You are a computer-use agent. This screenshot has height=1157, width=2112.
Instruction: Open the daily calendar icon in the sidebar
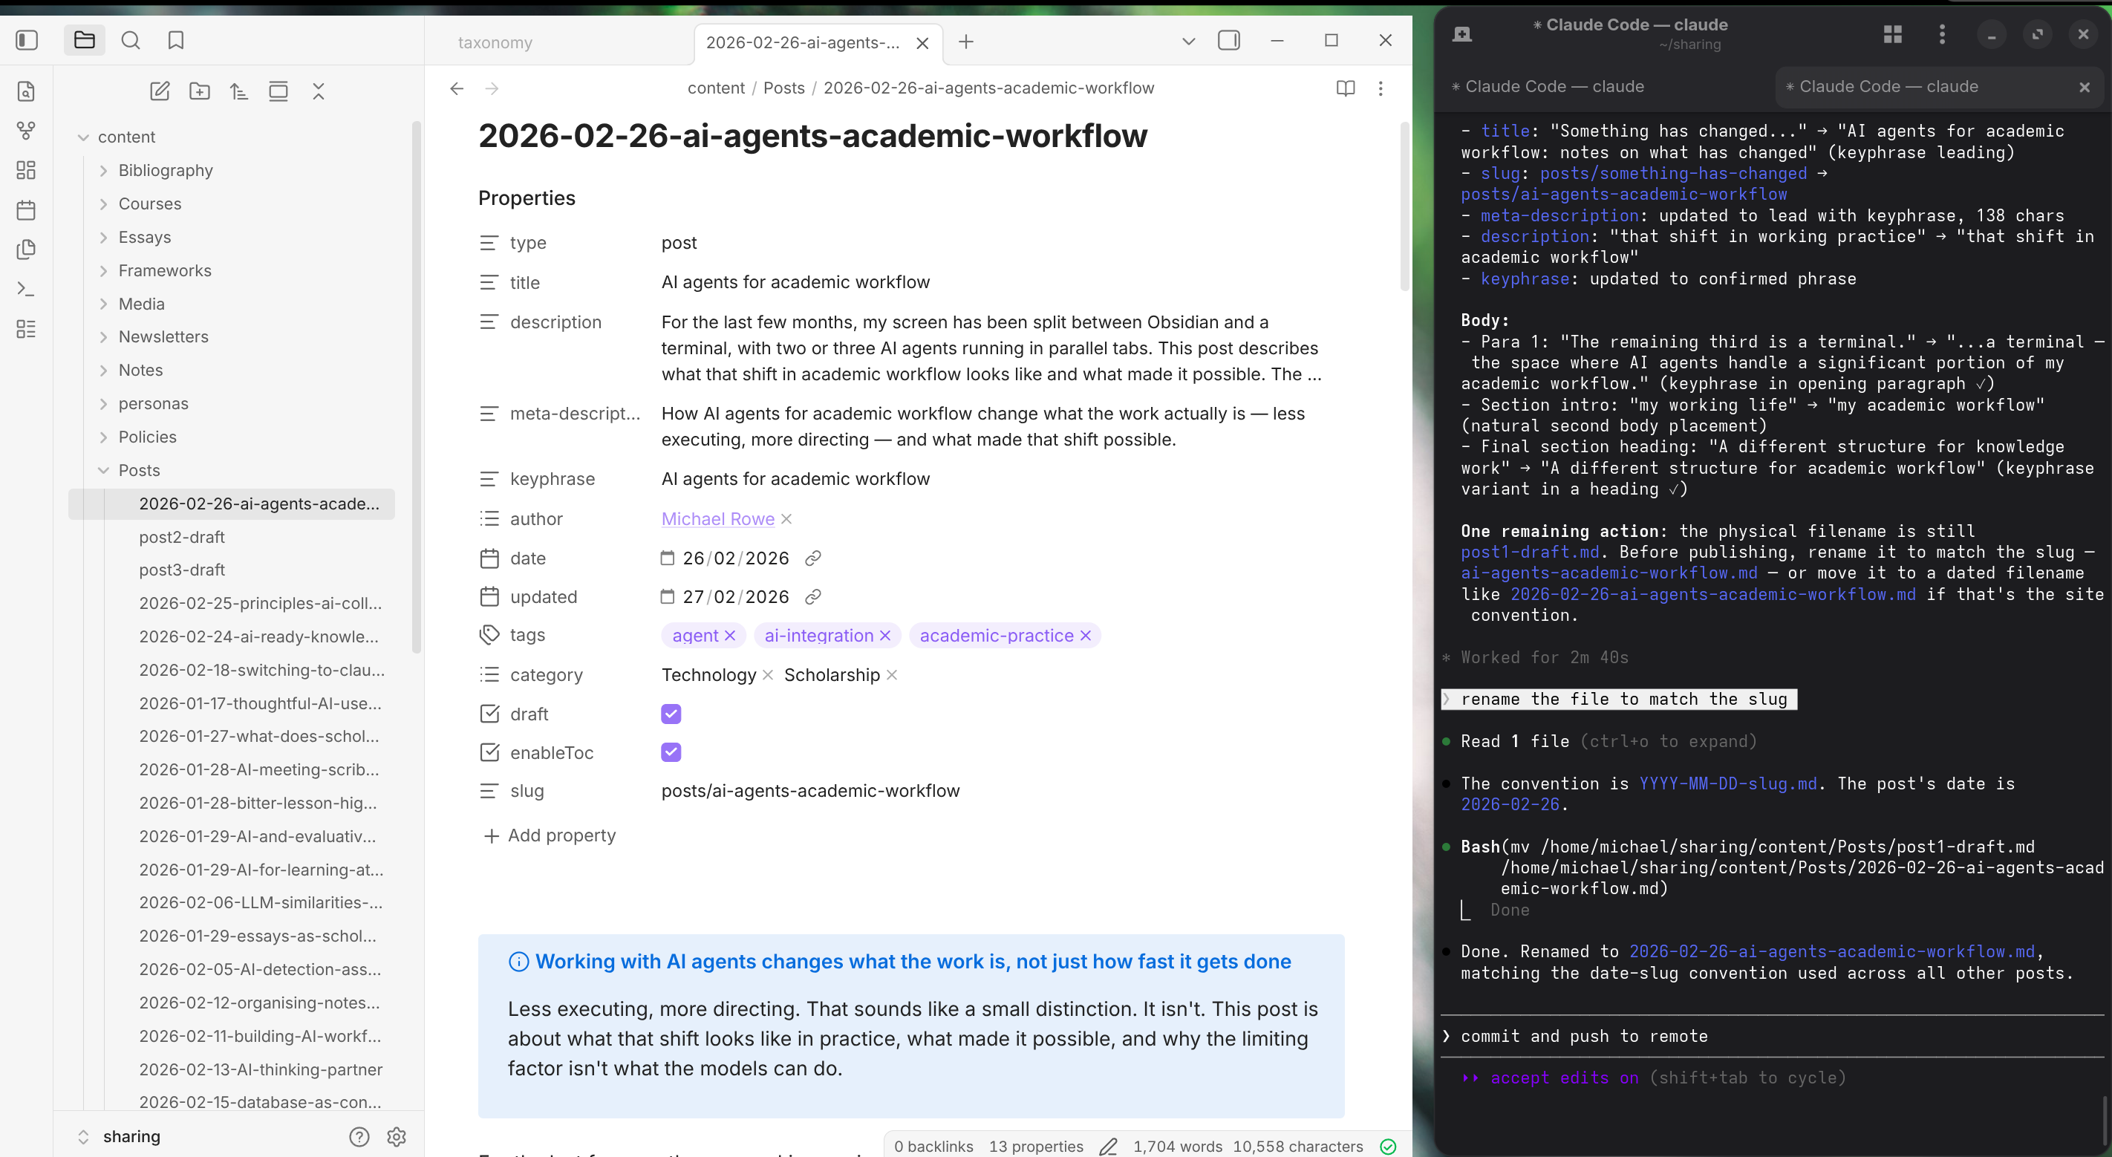click(x=25, y=210)
